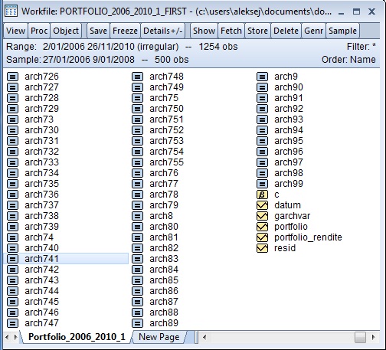Click the Show button
Image resolution: width=386 pixels, height=350 pixels.
(204, 31)
